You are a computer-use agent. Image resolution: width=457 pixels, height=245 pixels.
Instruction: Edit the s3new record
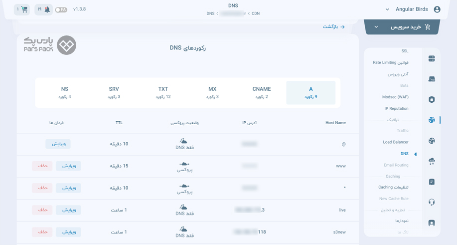[68, 232]
